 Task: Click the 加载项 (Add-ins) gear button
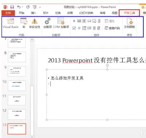pos(48,23)
